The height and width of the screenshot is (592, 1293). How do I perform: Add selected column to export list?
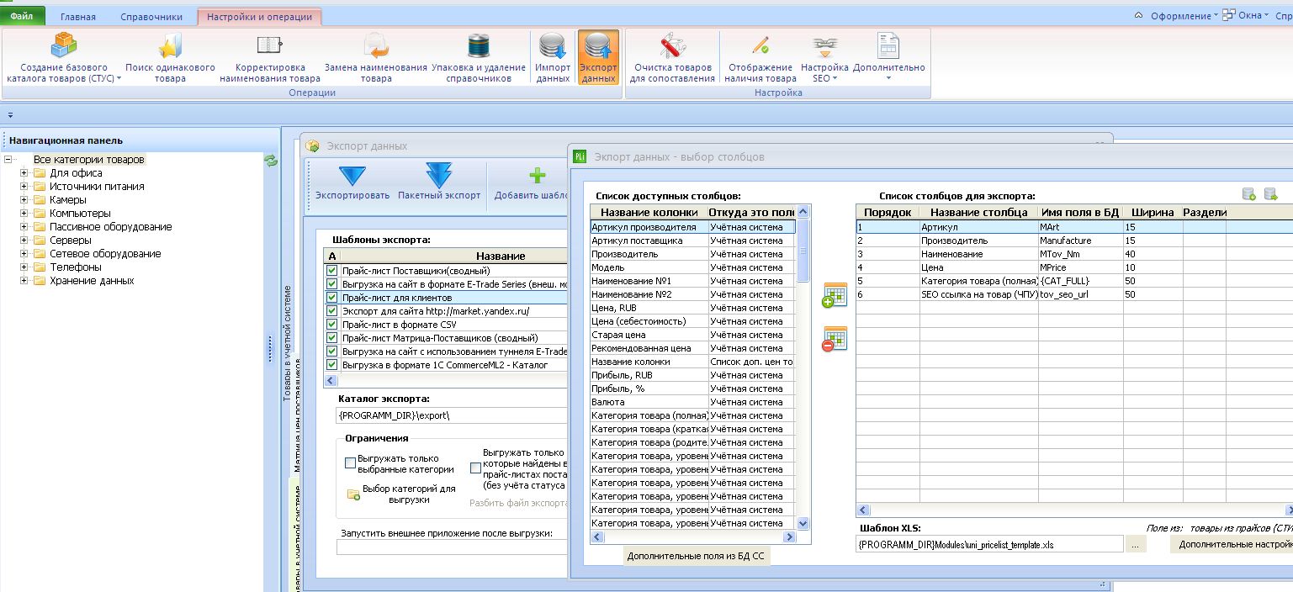(x=835, y=296)
